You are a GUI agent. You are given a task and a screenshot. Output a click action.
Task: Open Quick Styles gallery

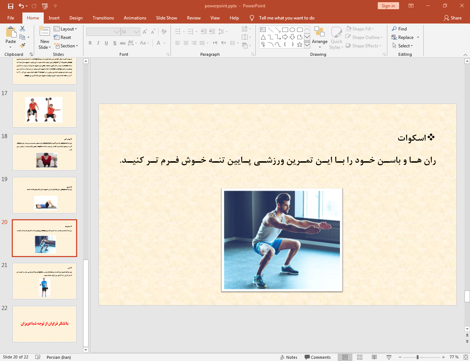[x=336, y=37]
